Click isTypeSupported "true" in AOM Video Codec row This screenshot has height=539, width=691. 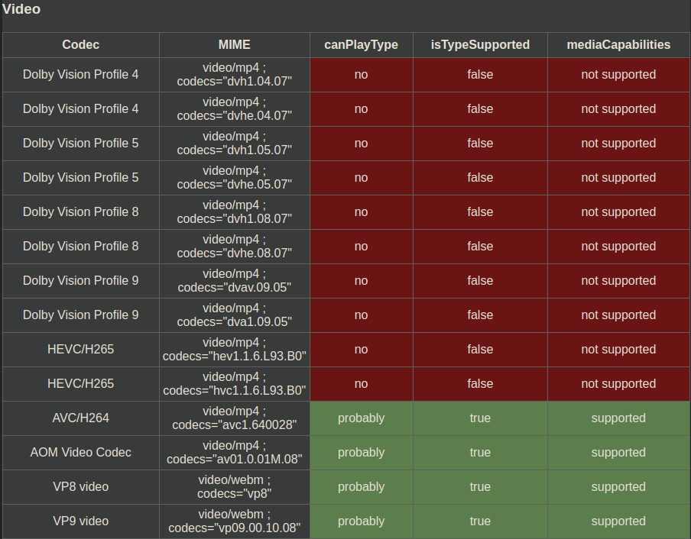480,452
